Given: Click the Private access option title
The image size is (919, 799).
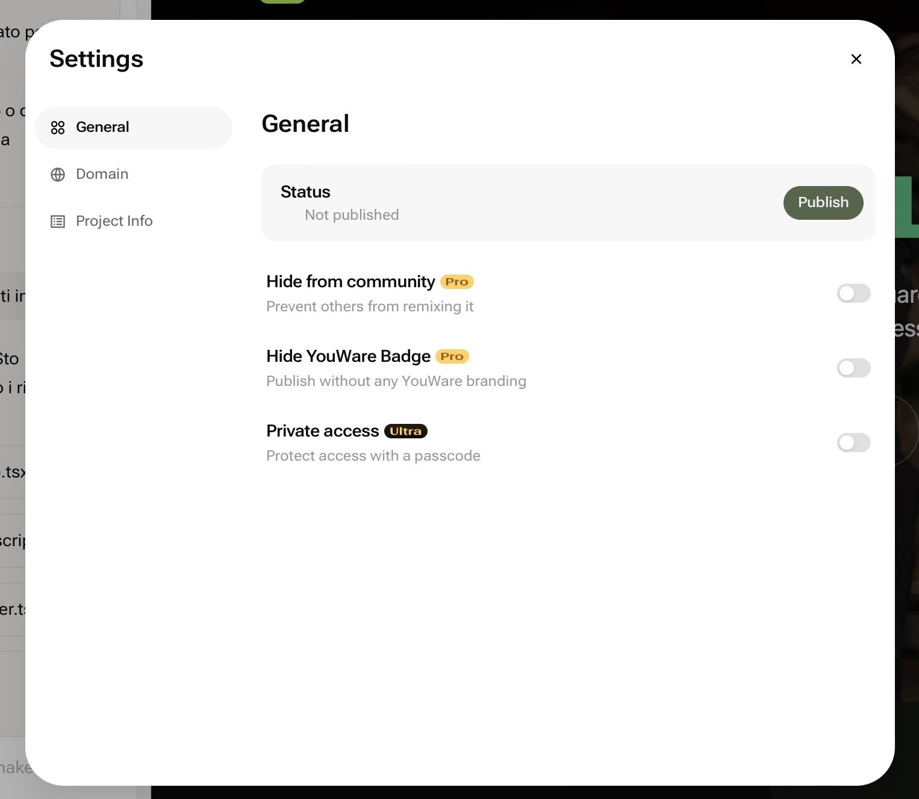Looking at the screenshot, I should 322,431.
